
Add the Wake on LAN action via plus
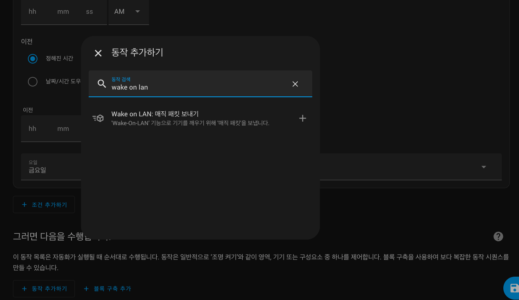302,118
